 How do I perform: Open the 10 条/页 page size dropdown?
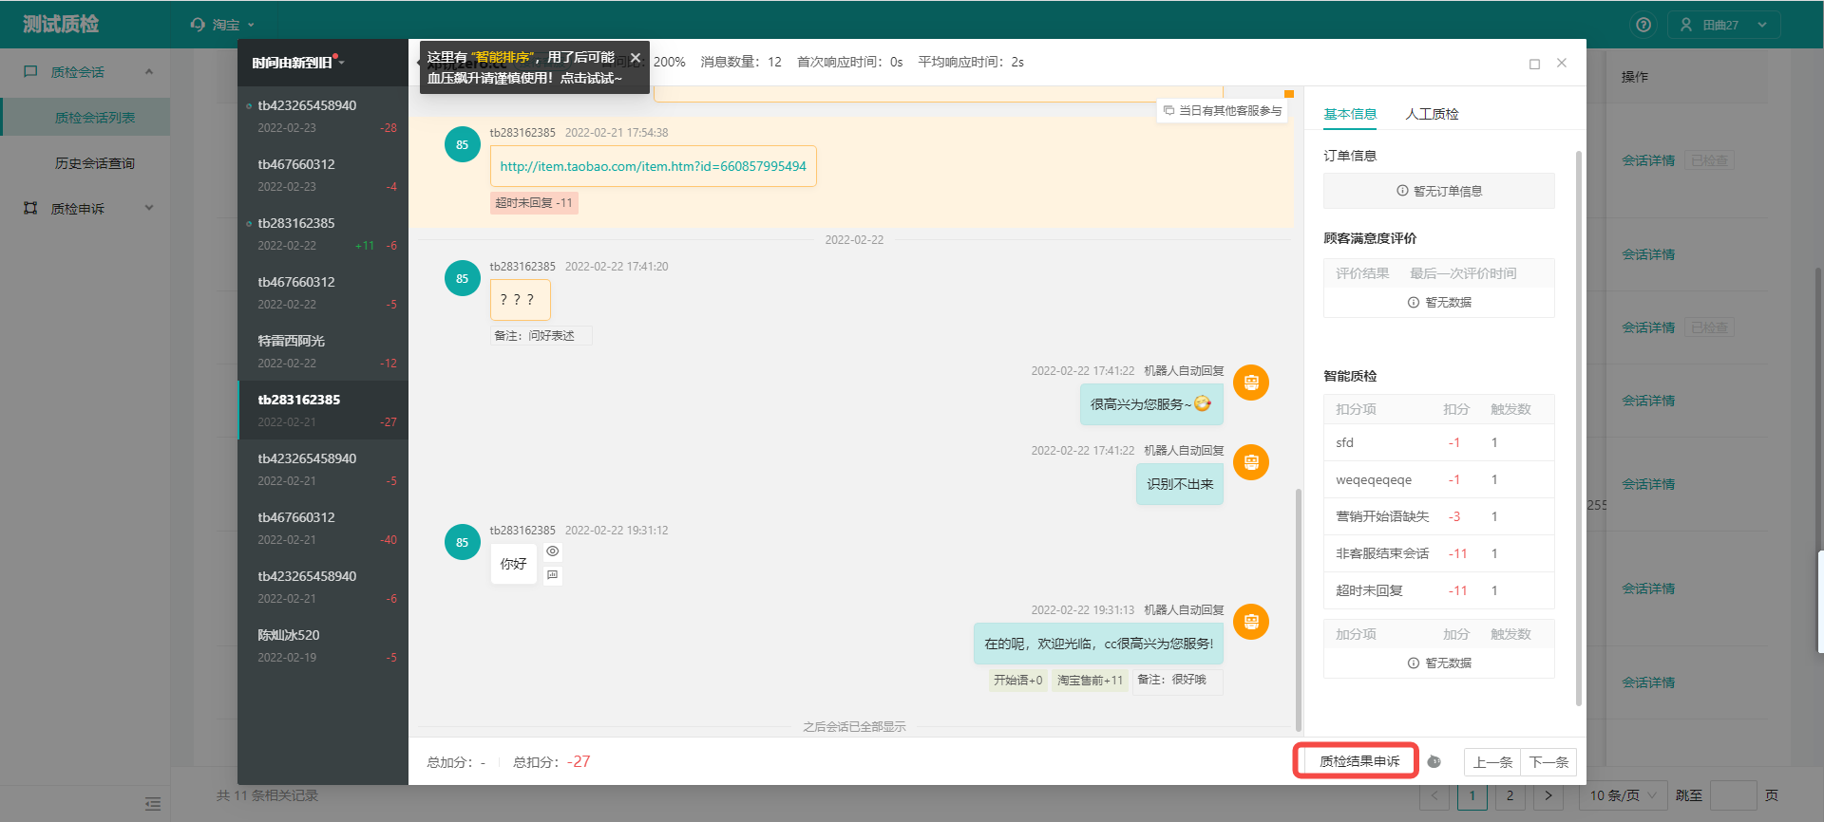(1624, 795)
